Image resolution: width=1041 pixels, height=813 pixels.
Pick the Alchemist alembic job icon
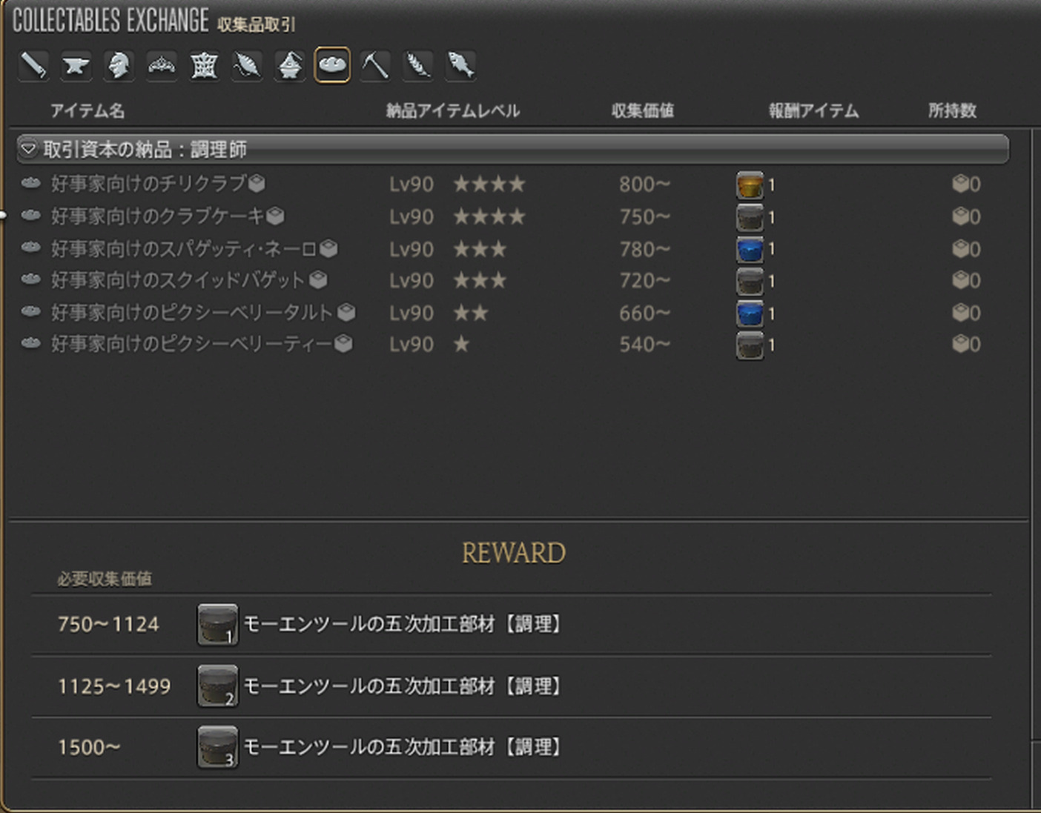pos(289,65)
